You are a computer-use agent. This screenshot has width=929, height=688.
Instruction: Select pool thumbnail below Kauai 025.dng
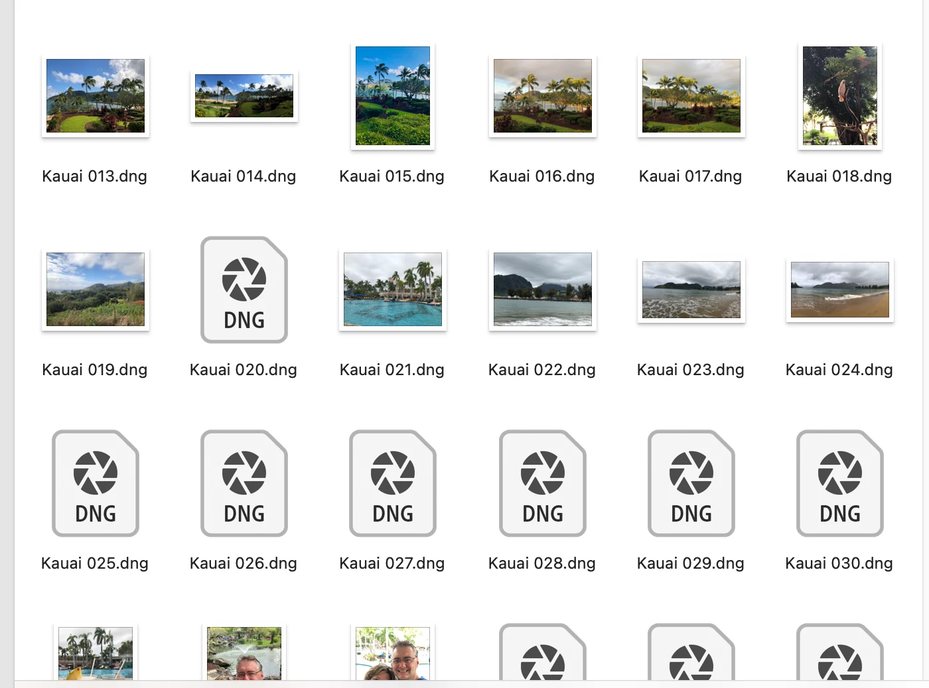(96, 652)
